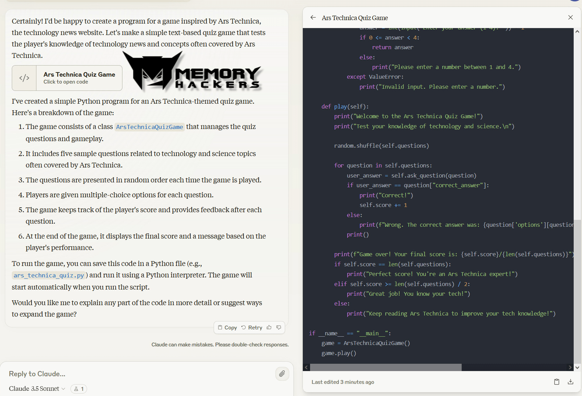
Task: Click the 'game = ArsTechnicaQuizGame()' code line
Action: coord(366,343)
